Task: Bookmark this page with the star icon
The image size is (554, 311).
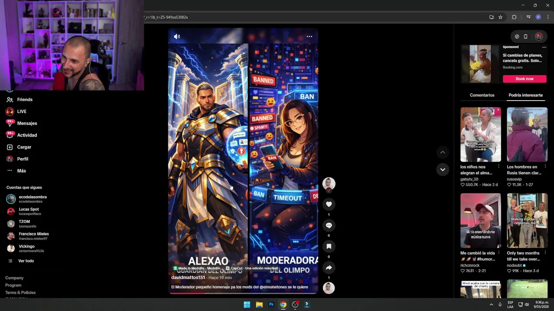Action: [500, 17]
